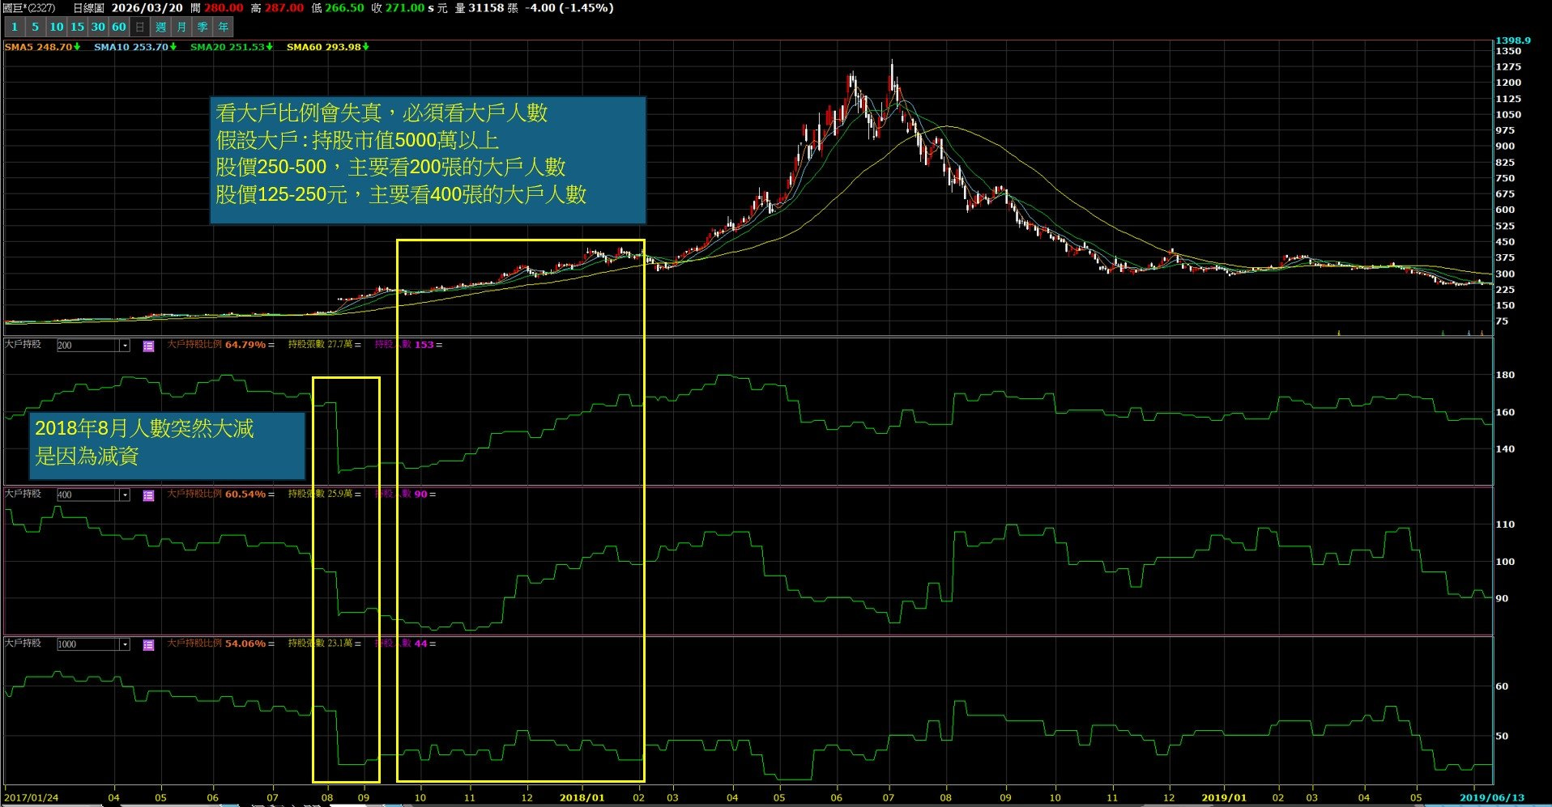This screenshot has width=1552, height=807.
Task: Click the 200 threshold input field
Action: click(x=88, y=346)
